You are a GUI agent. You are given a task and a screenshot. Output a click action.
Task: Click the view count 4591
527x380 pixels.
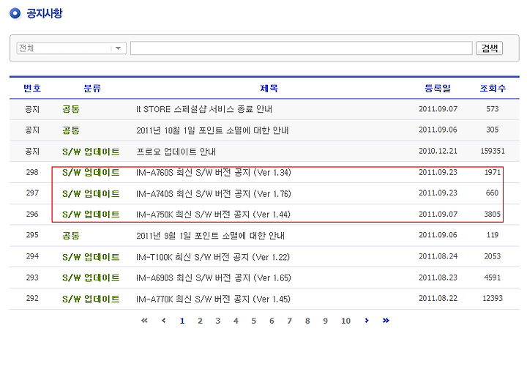click(x=493, y=277)
